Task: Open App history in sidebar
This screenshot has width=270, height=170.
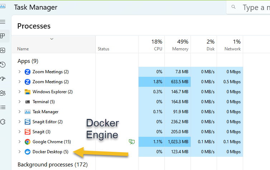Action: pos(3,65)
